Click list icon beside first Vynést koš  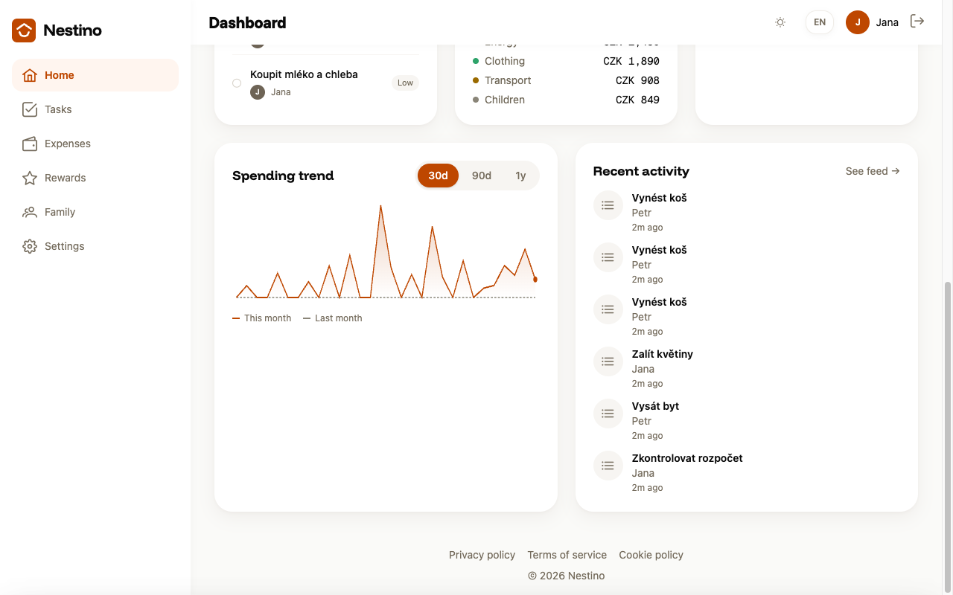(608, 205)
